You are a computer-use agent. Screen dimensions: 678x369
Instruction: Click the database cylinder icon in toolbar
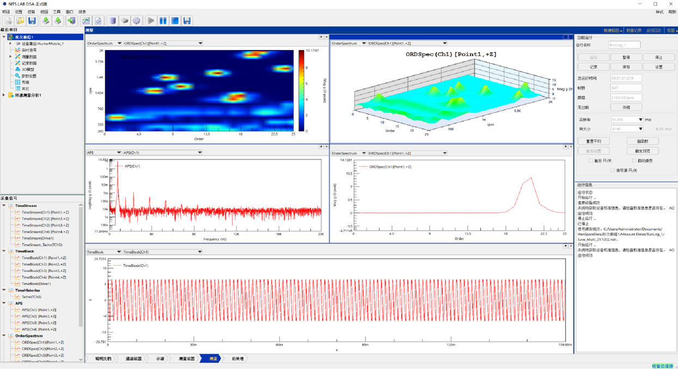click(x=112, y=21)
